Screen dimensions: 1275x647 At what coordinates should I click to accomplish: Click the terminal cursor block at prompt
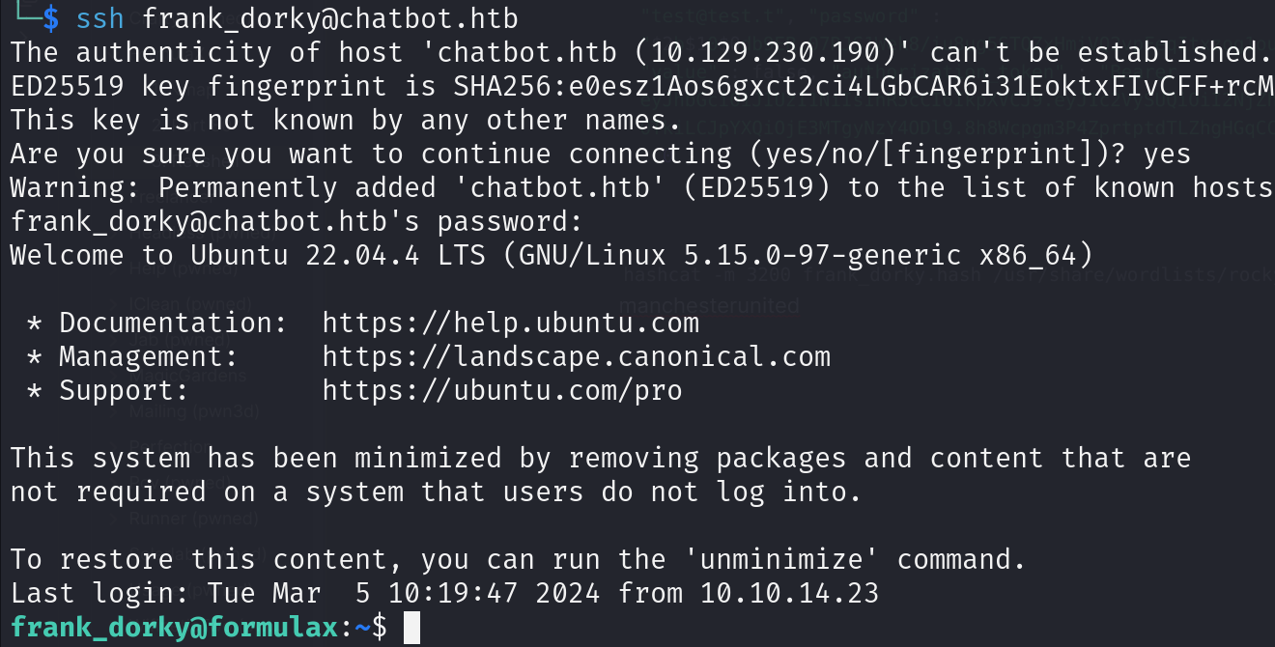click(411, 628)
